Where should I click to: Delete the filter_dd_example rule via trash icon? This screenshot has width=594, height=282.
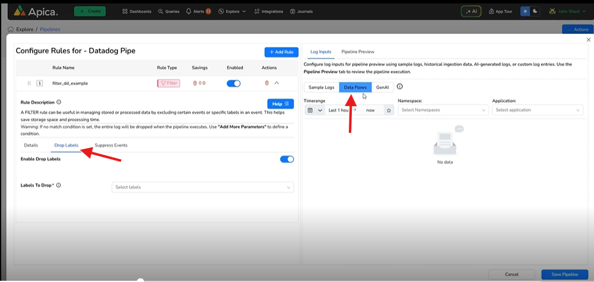[x=267, y=83]
